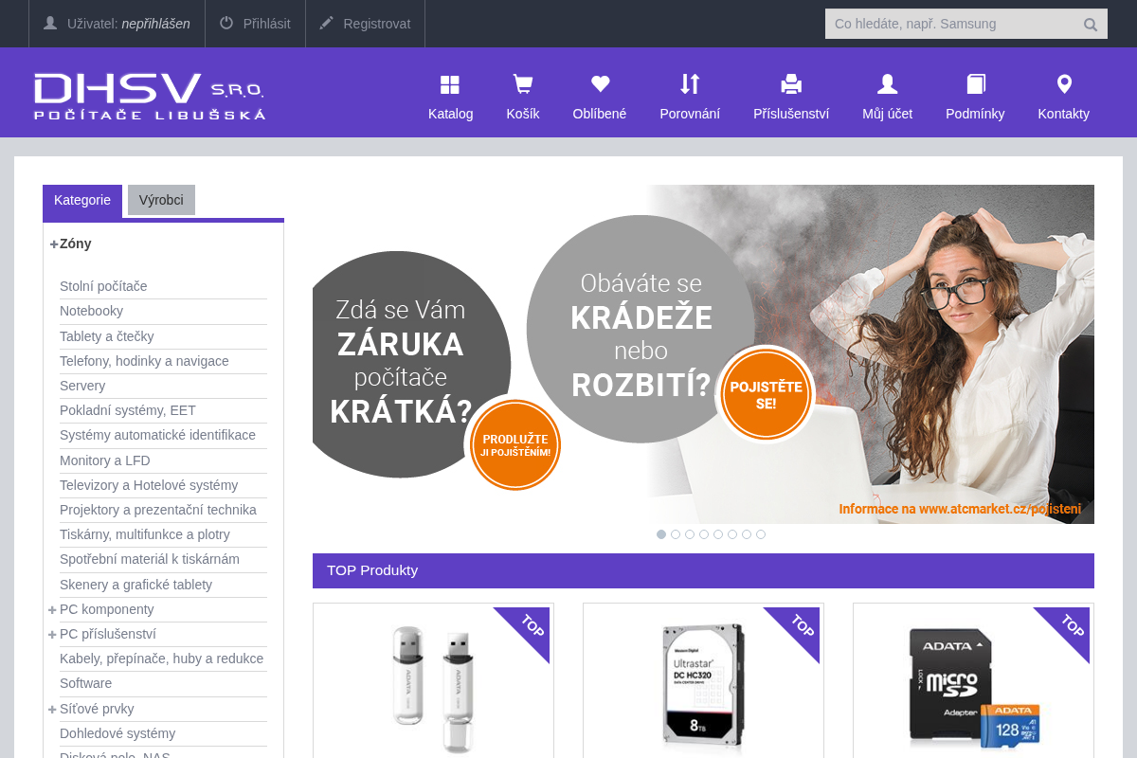Open the Katalog grid icon
The height and width of the screenshot is (758, 1137).
pos(450,85)
